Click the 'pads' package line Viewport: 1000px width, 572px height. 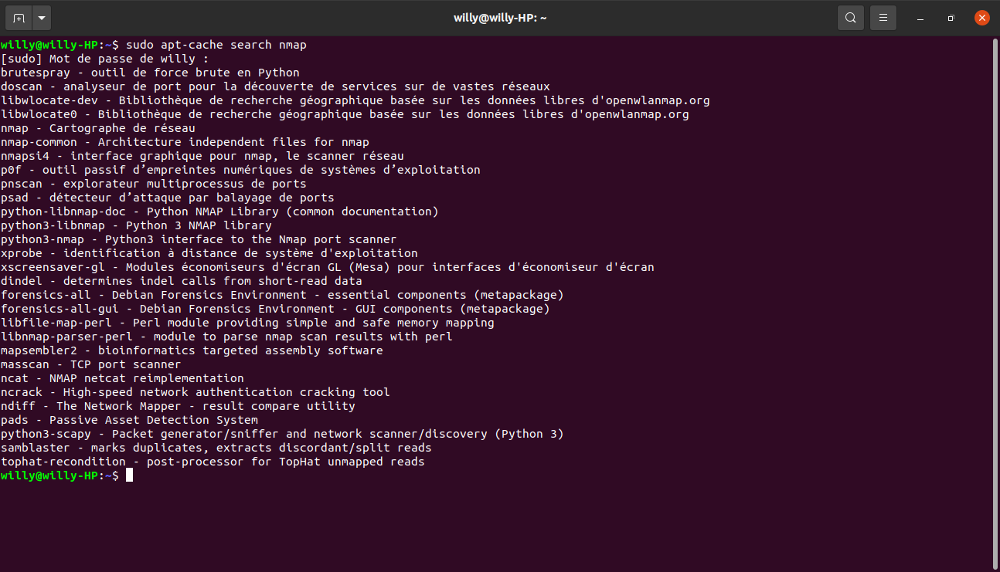tap(129, 420)
